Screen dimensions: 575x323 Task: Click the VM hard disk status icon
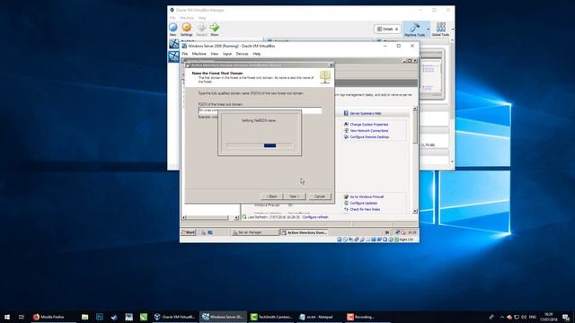click(340, 240)
